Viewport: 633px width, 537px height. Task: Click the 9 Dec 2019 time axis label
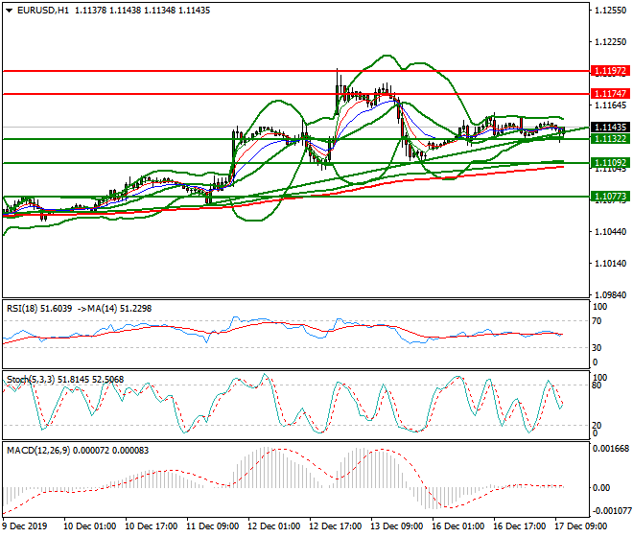tap(24, 526)
